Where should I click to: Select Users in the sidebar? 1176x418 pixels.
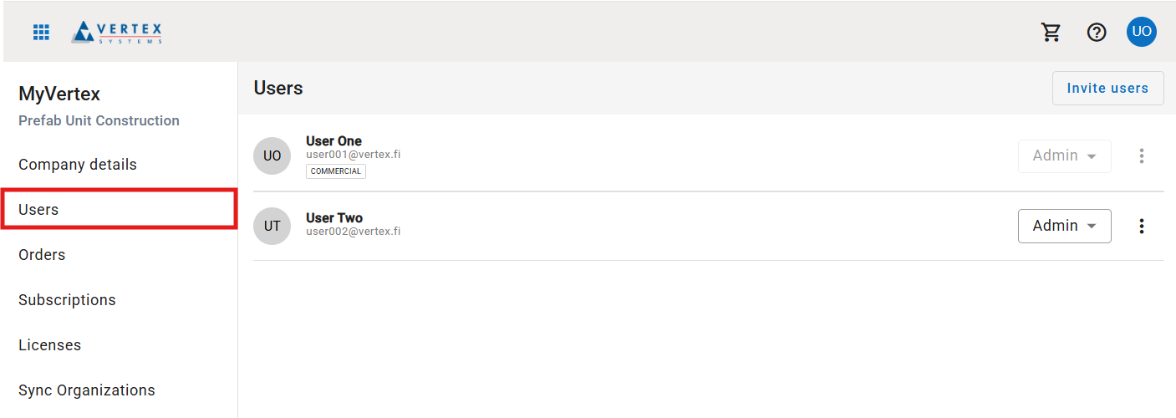(38, 210)
